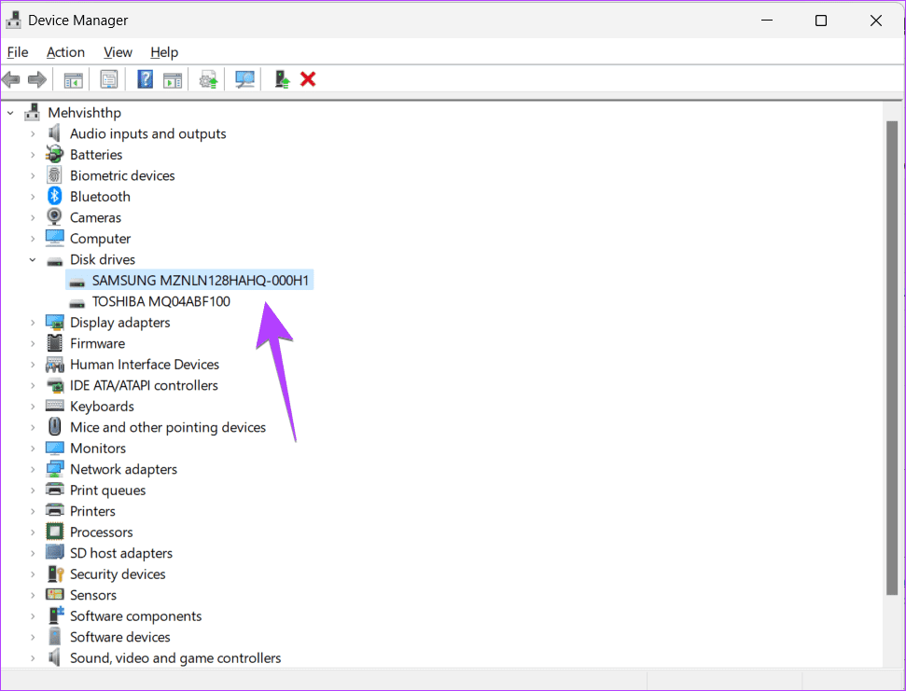906x691 pixels.
Task: Select the TOSHIBA MQ04ABF100 disk drive
Action: tap(160, 302)
